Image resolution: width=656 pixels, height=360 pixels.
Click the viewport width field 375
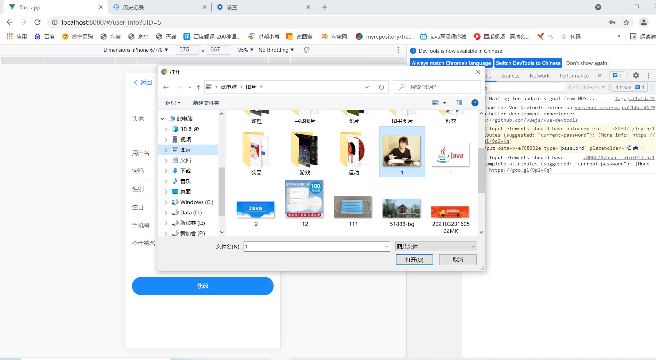187,50
